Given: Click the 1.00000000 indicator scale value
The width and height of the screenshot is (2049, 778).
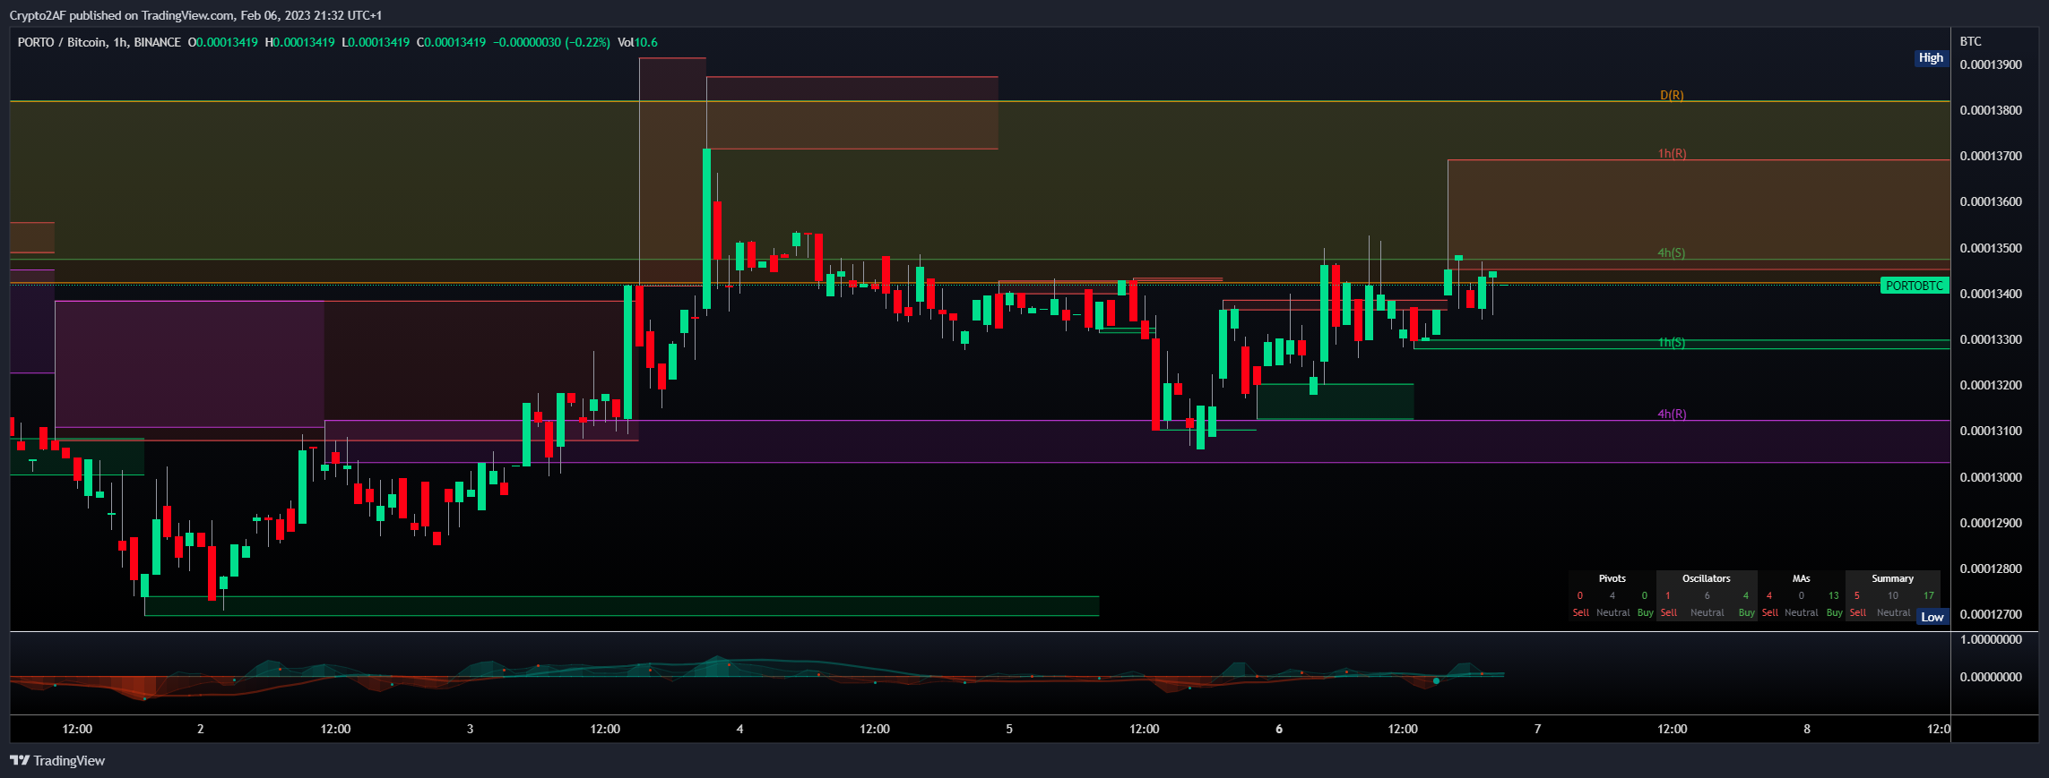Looking at the screenshot, I should coord(1991,639).
